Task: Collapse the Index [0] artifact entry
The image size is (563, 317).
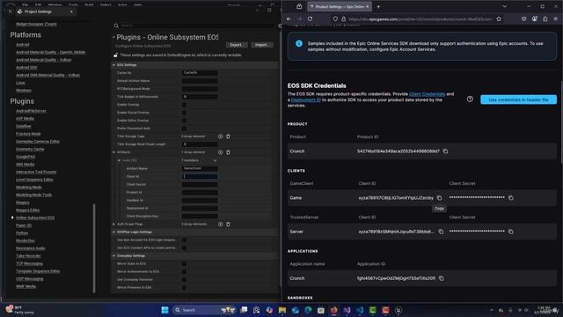Action: click(119, 160)
